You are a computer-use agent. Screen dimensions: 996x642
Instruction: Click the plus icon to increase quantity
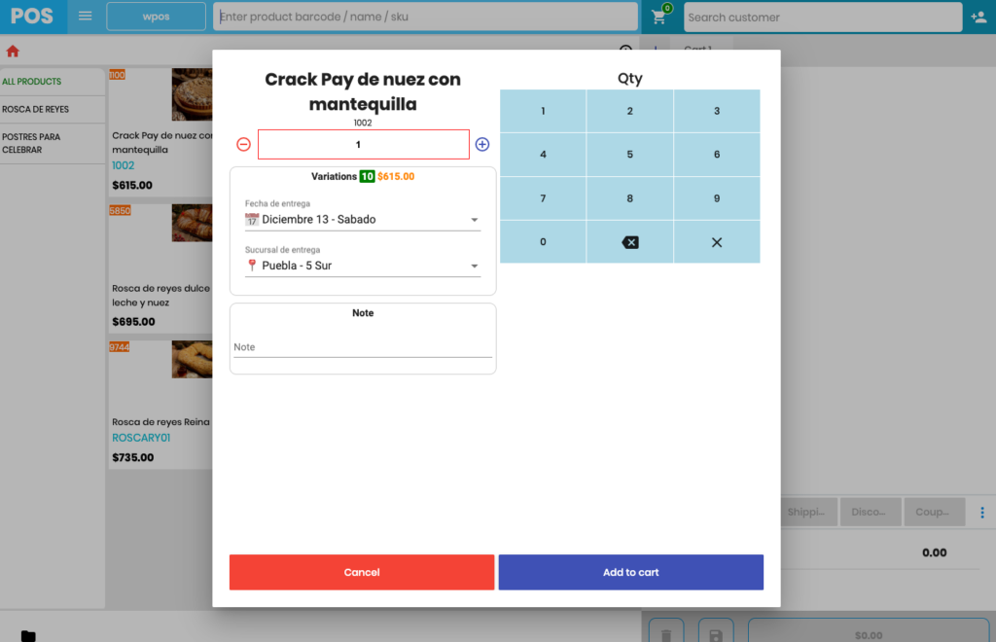[x=482, y=145]
